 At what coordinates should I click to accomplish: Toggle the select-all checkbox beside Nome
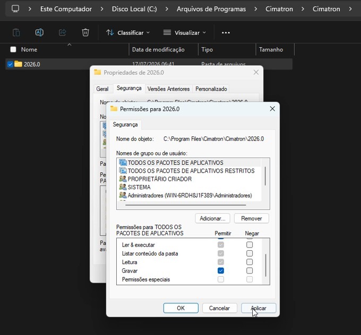[x=13, y=49]
